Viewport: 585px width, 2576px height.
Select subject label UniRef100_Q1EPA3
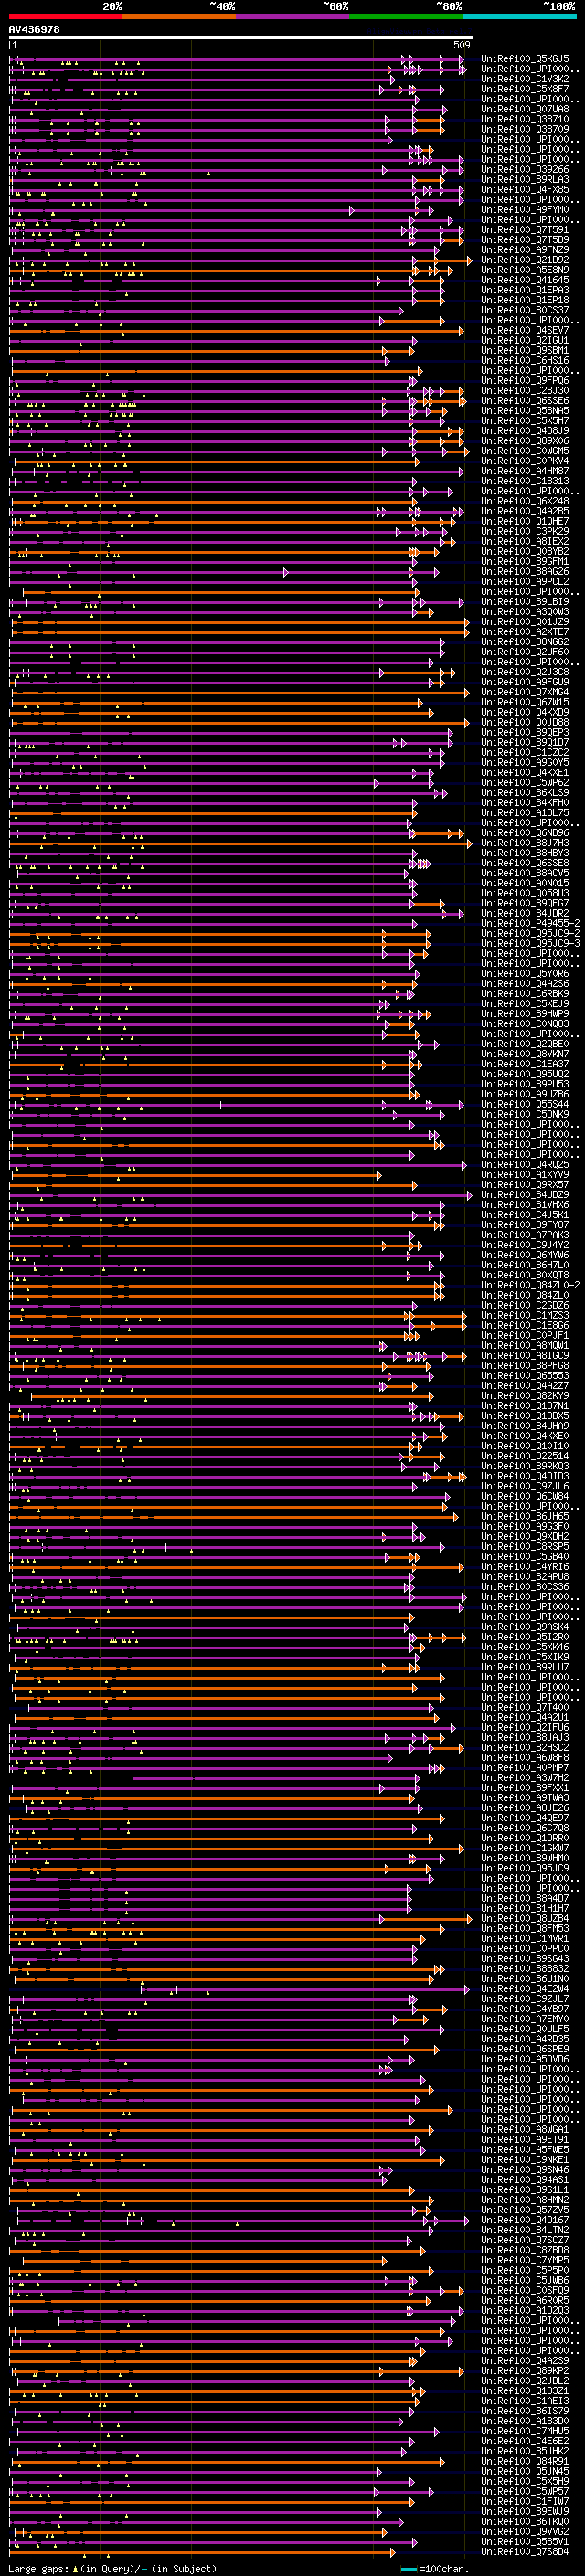tap(525, 290)
